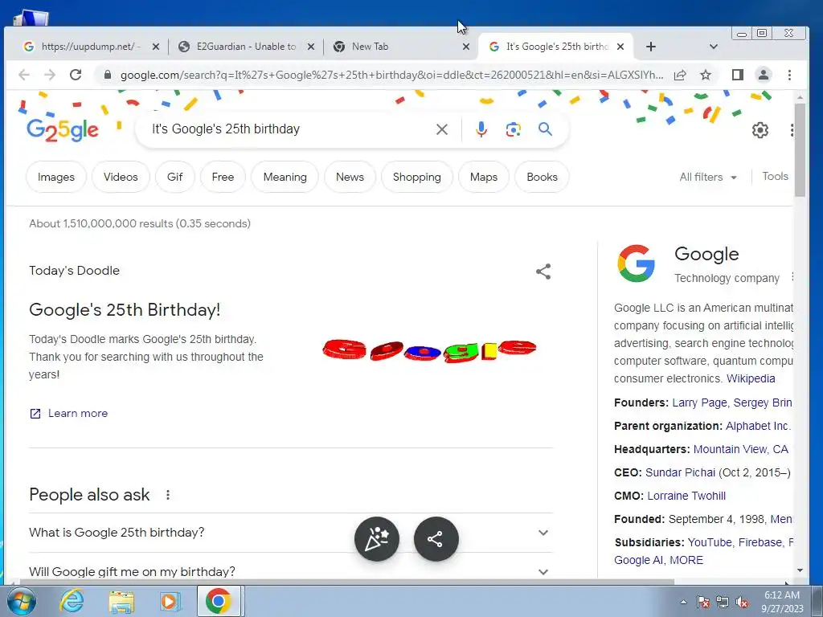Click the floating round share button
The height and width of the screenshot is (617, 823).
tap(436, 539)
